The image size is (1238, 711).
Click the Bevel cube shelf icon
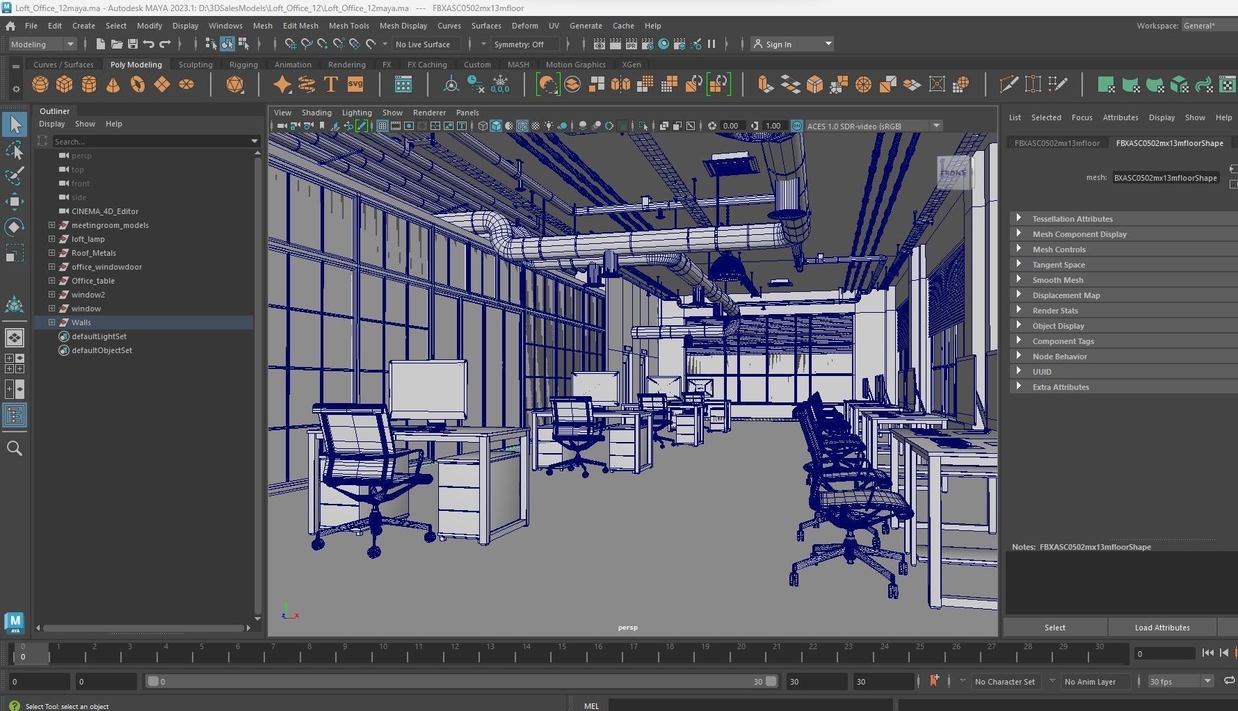click(814, 85)
